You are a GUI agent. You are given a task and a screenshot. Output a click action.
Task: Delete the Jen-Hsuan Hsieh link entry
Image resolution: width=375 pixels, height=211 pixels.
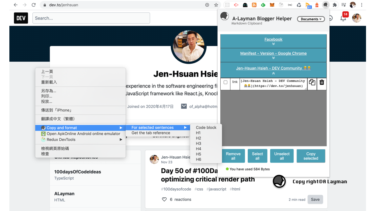click(321, 82)
